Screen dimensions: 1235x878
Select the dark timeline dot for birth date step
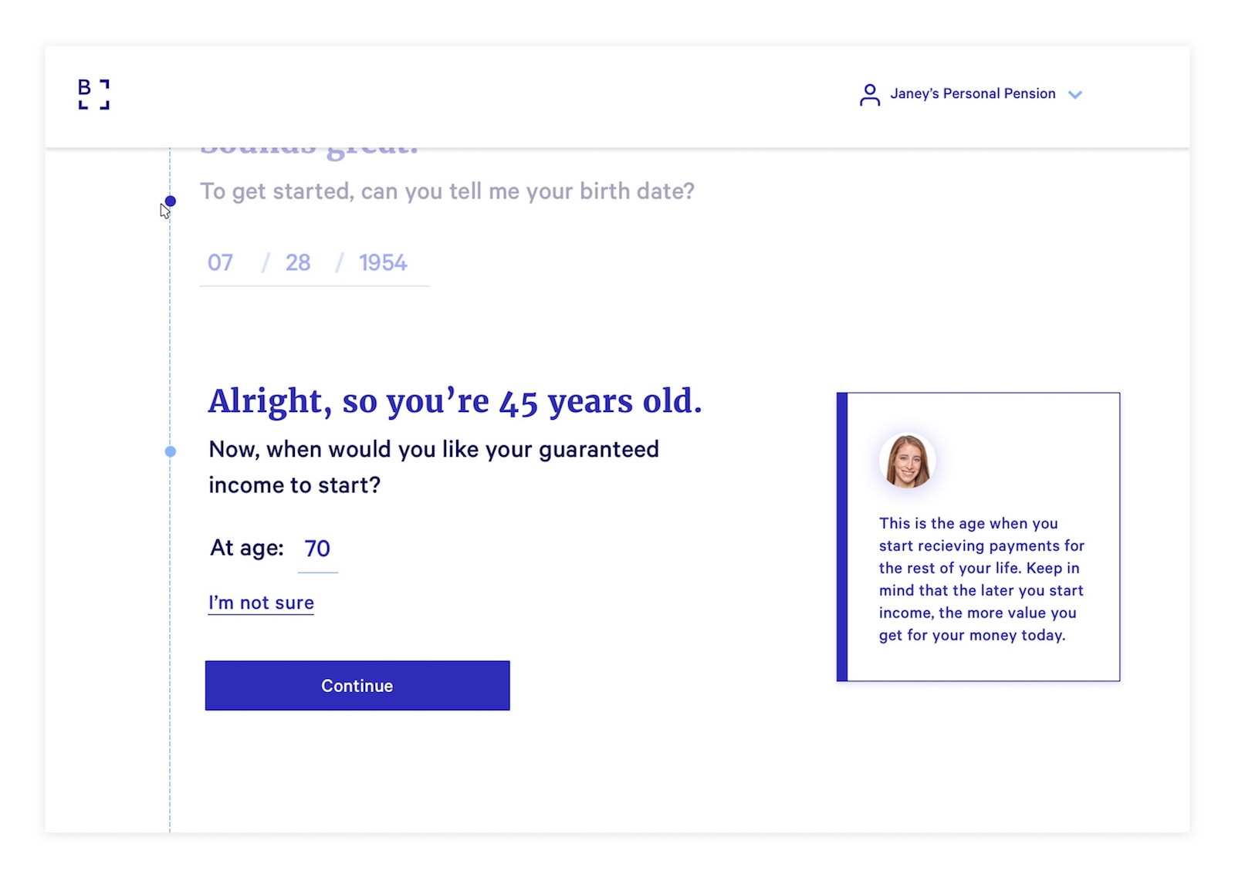pyautogui.click(x=171, y=201)
